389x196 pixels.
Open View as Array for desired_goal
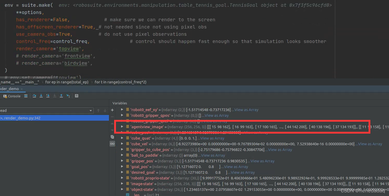click(x=243, y=172)
